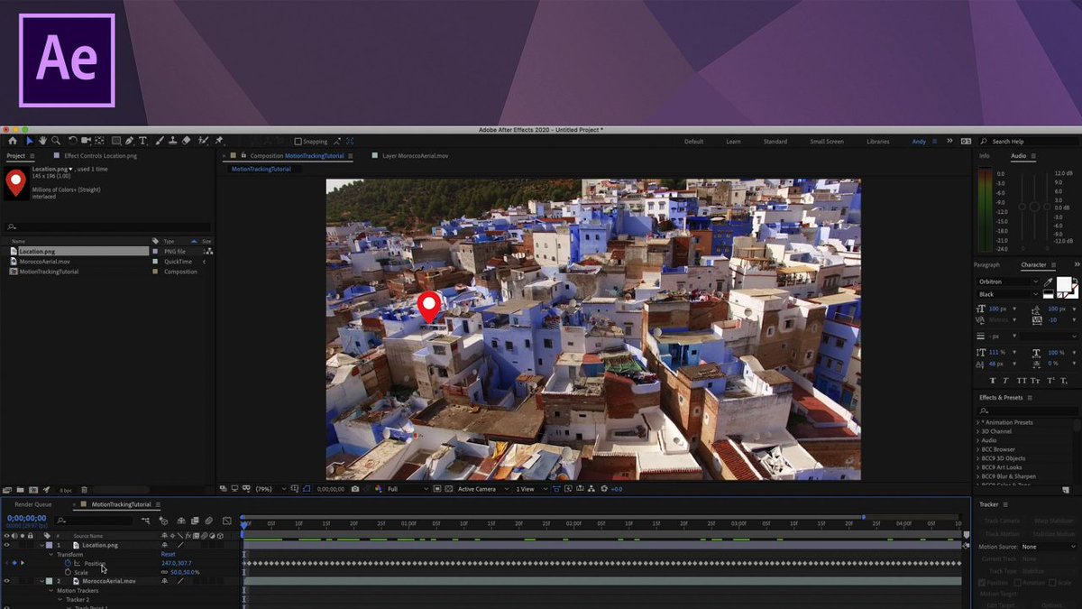Select the Small Screen workspace
The image size is (1082, 609).
click(x=827, y=142)
